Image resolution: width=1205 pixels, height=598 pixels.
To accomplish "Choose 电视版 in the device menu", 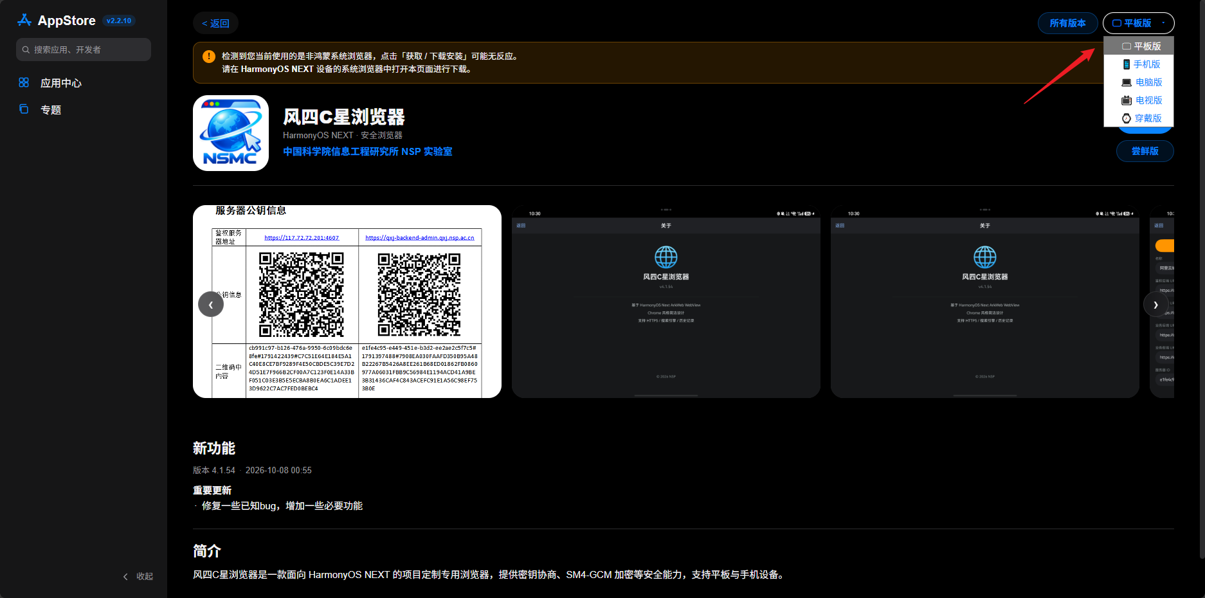I will point(1139,100).
